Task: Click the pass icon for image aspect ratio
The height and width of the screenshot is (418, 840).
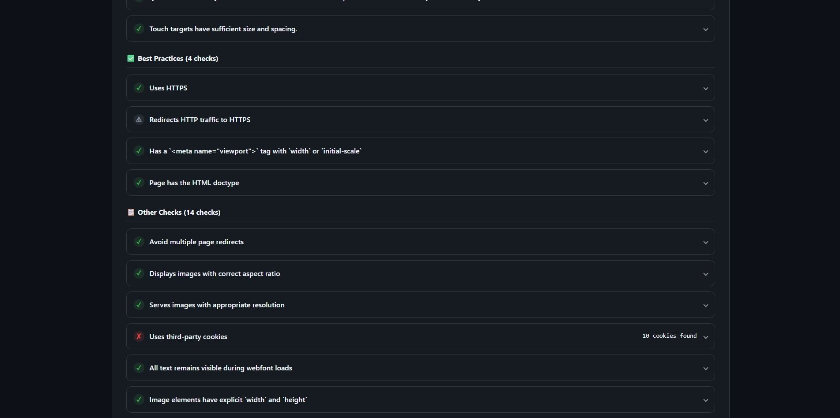Action: click(139, 273)
